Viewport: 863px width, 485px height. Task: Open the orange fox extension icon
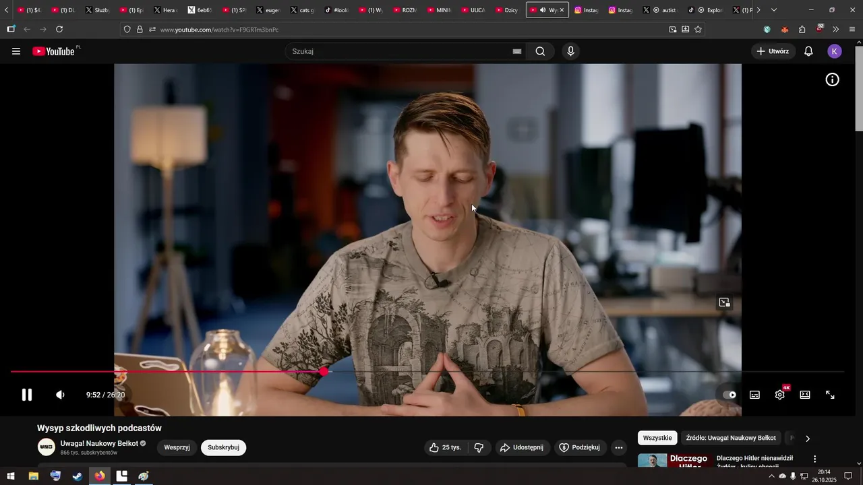tap(785, 30)
